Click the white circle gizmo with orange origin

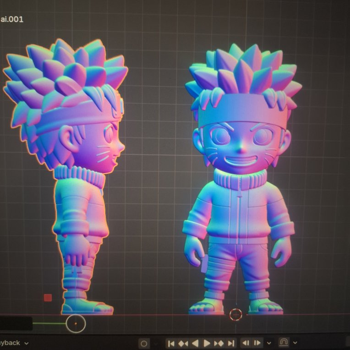pyautogui.click(x=76, y=323)
